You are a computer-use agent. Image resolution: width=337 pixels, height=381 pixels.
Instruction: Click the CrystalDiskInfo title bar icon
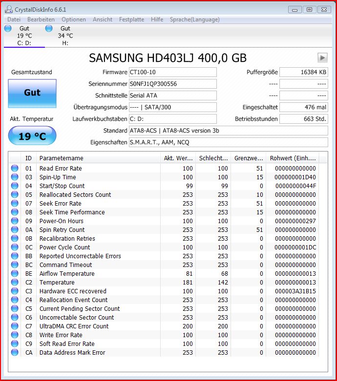[x=9, y=9]
